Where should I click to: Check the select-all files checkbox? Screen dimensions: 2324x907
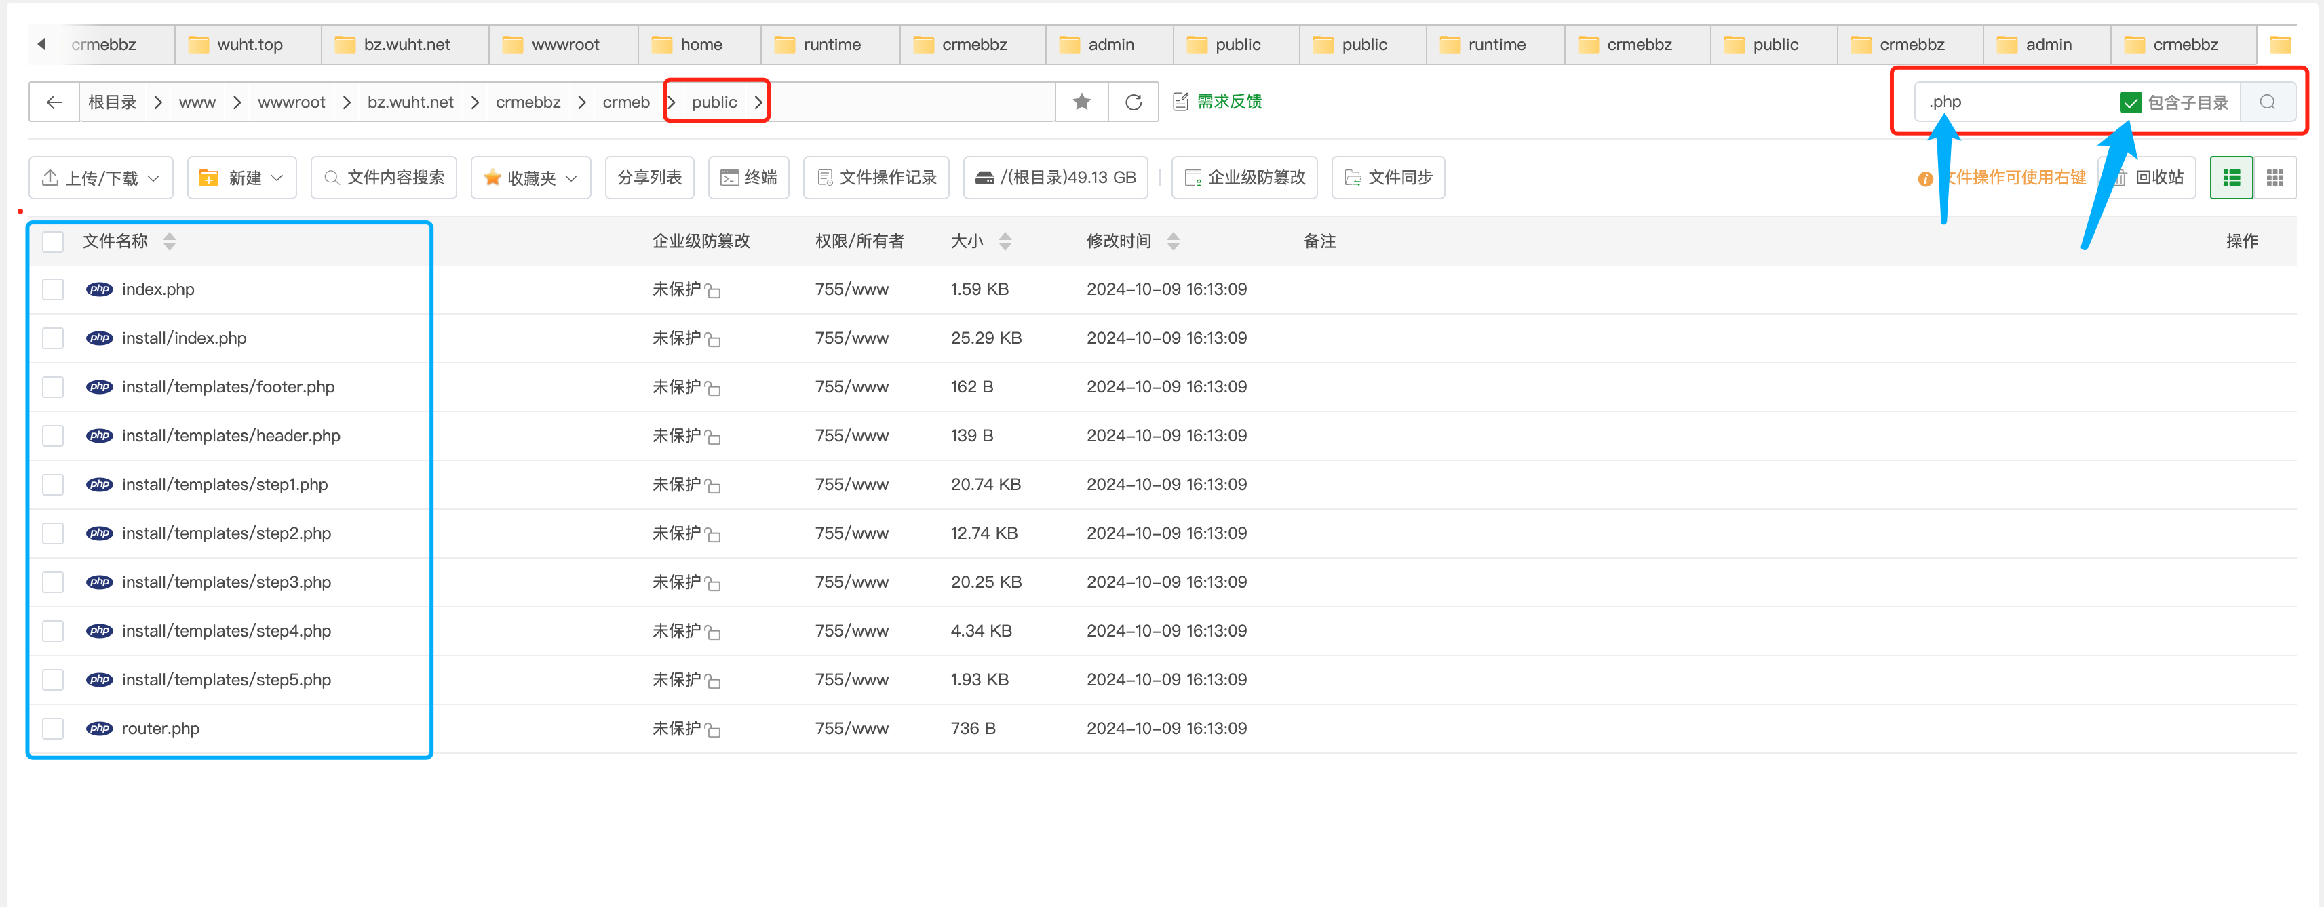(53, 241)
